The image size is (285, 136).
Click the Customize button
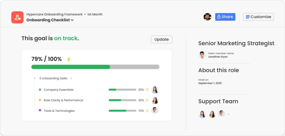pyautogui.click(x=258, y=17)
